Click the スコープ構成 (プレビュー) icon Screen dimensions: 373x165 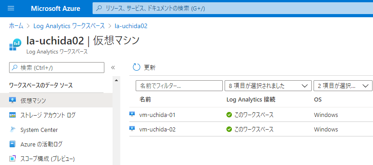(12, 159)
